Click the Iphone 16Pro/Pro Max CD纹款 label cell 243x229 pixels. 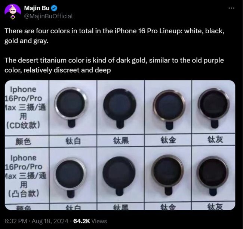(25, 107)
